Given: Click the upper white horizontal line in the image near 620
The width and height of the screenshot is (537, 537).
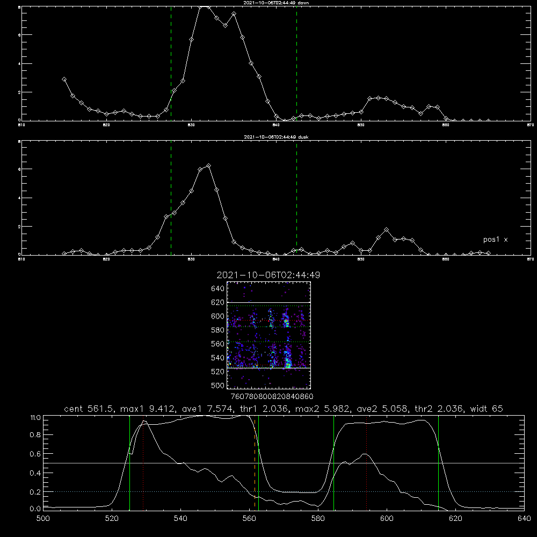Looking at the screenshot, I should click(268, 302).
